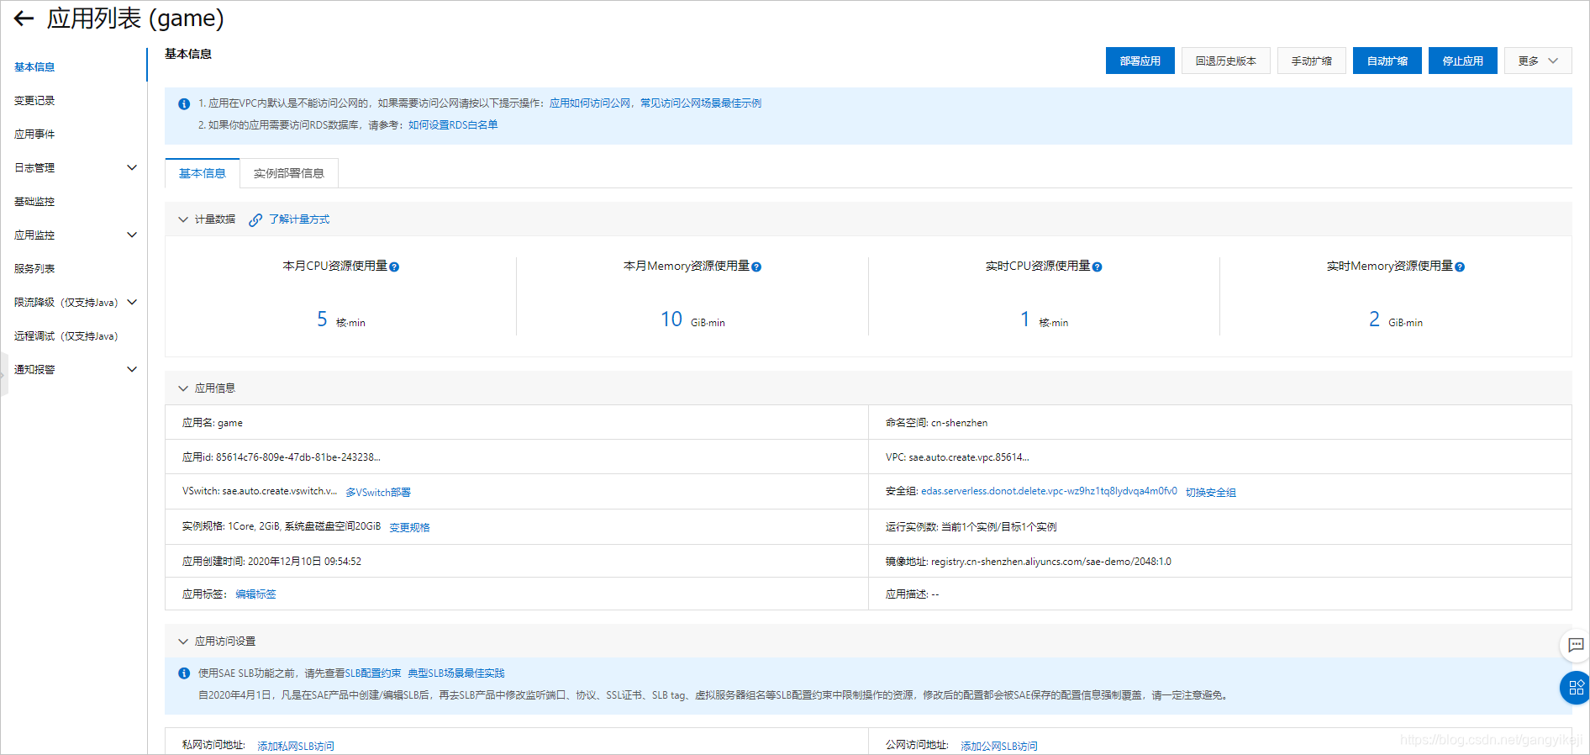Click the 5 核·min monthly CPU value
This screenshot has width=1590, height=755.
coord(340,319)
